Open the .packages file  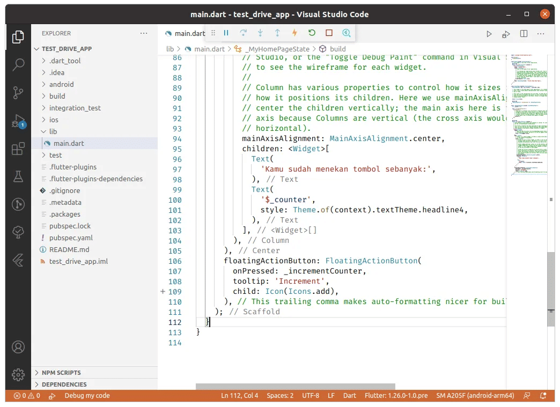94,214
